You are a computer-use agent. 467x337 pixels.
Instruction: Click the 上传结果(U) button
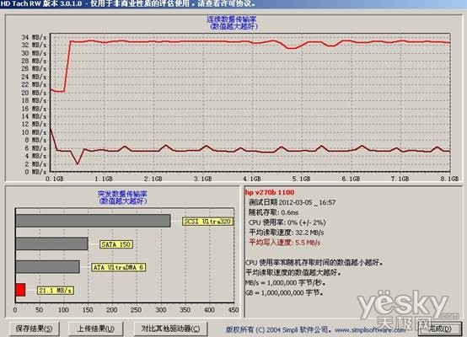[x=95, y=329]
